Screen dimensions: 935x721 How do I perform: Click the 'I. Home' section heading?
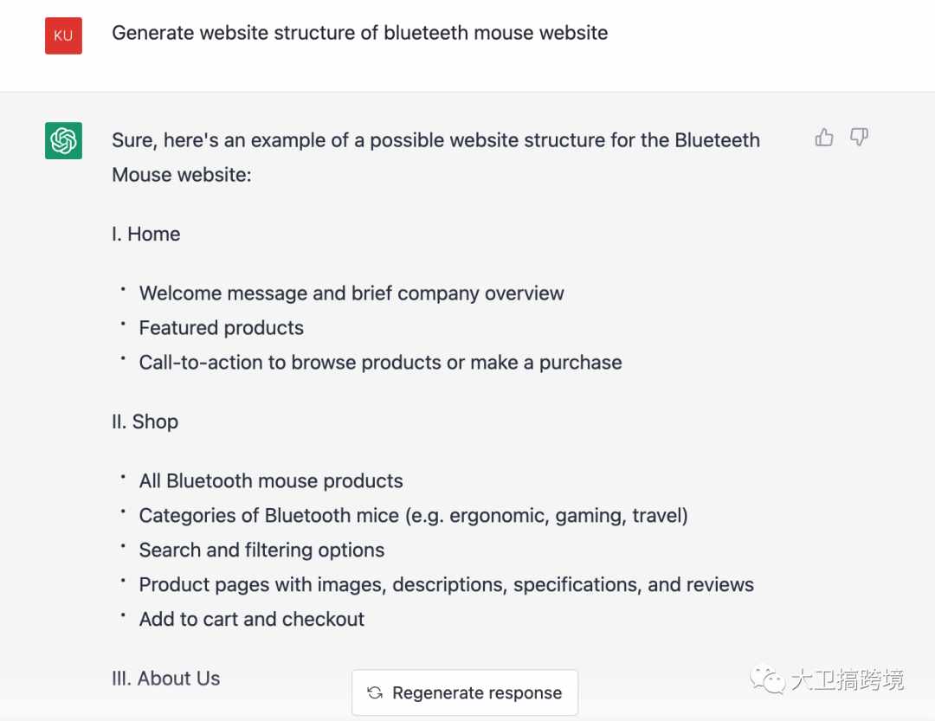[145, 234]
